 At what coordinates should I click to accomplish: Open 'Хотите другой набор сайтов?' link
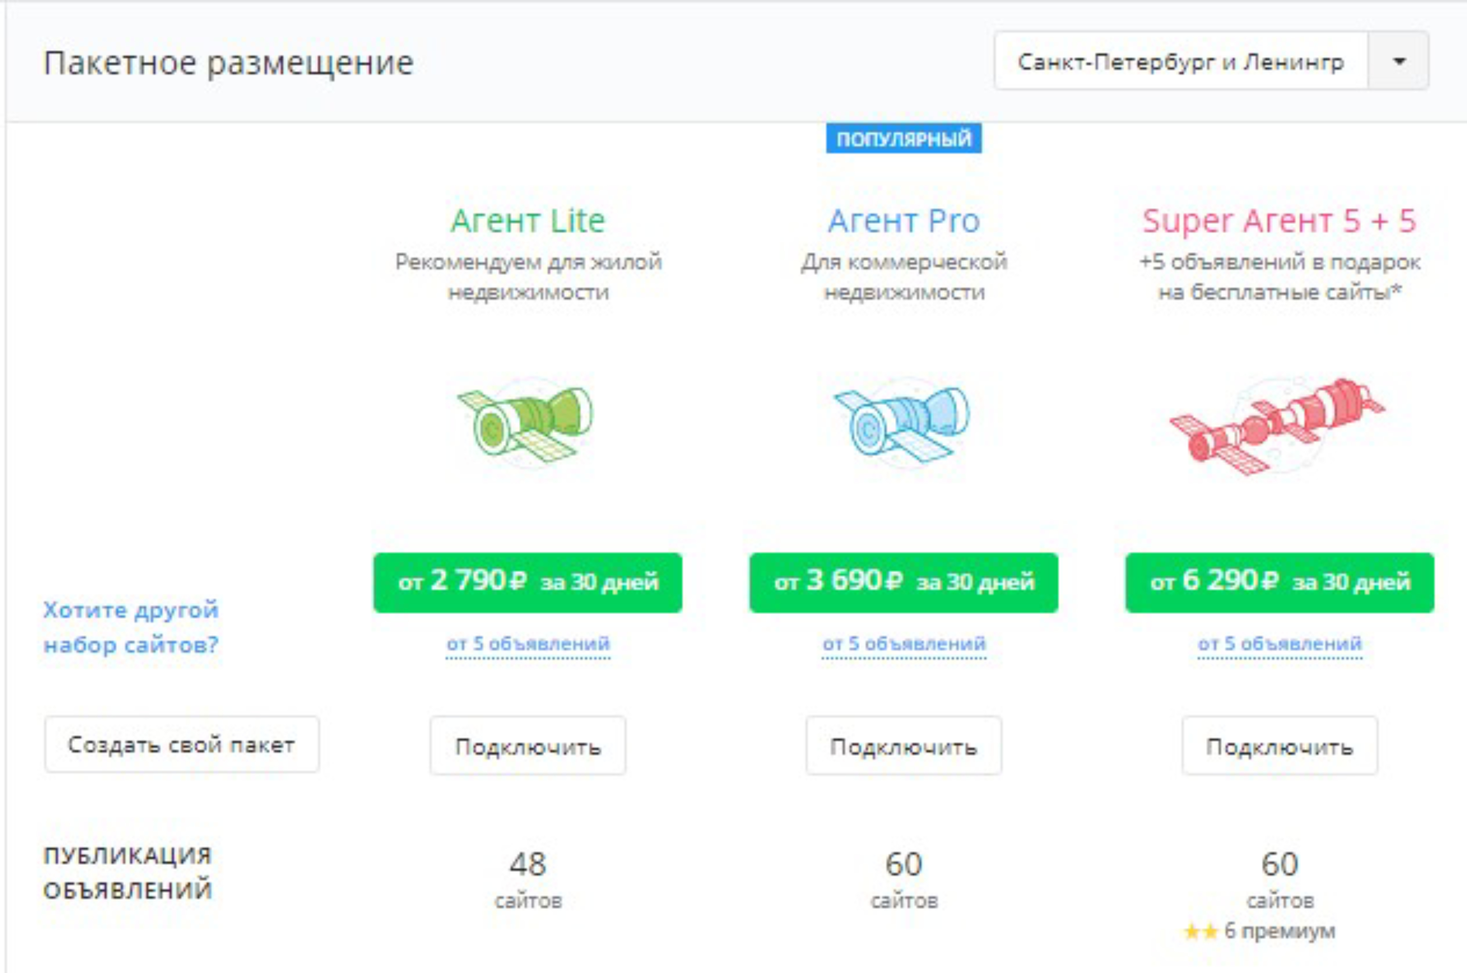pos(131,628)
